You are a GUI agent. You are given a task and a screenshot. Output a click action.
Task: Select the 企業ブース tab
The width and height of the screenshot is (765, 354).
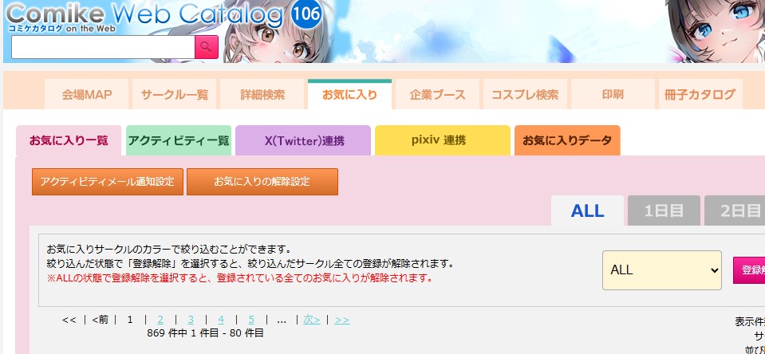[438, 95]
